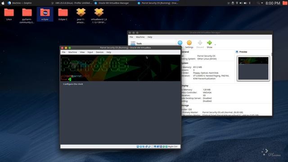288x162 pixels.
Task: Click the hard disk activity icon in VM status bar
Action: pyautogui.click(x=138, y=146)
